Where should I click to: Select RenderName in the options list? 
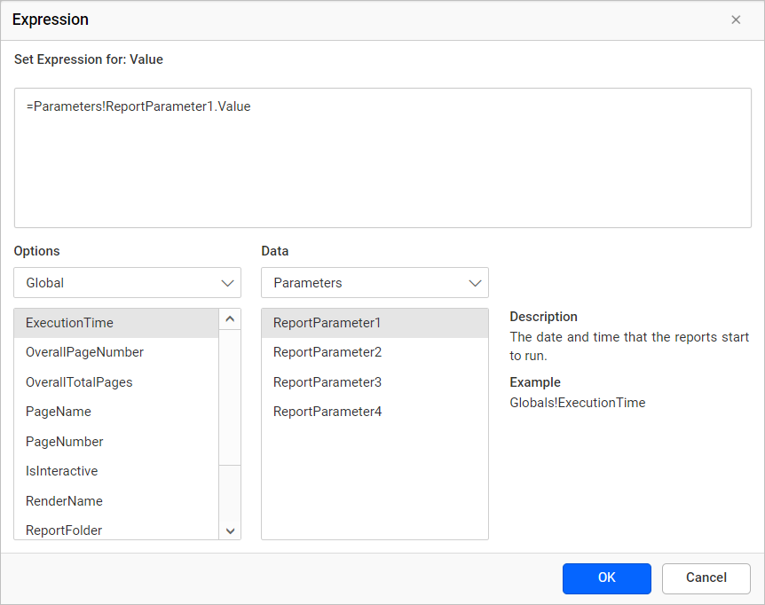pos(116,501)
